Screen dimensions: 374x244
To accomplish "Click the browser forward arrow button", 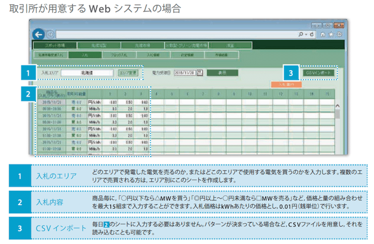I will tap(50, 35).
